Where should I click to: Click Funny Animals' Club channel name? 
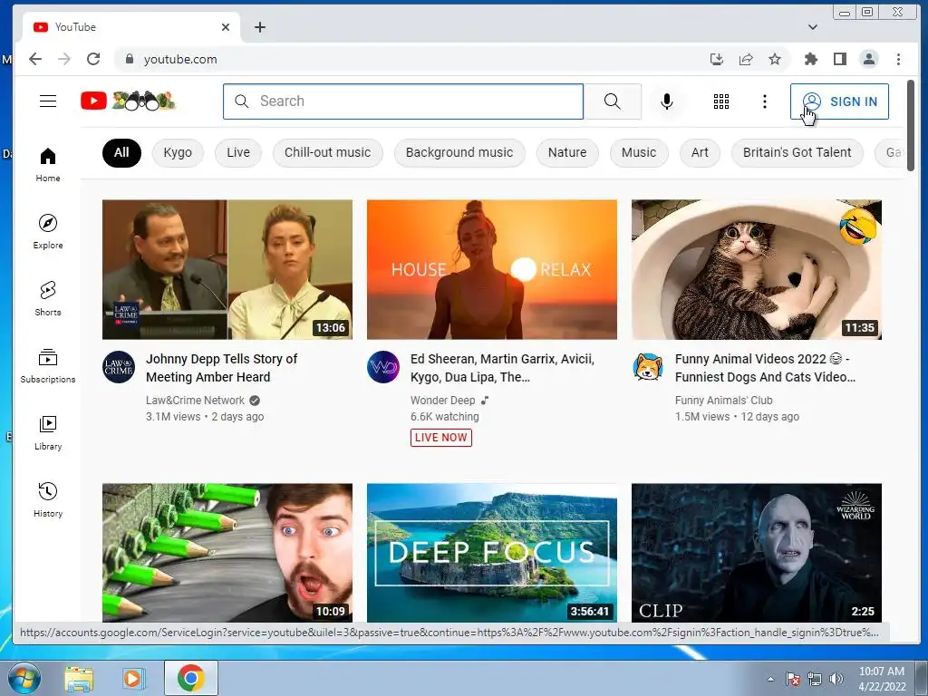coord(723,400)
